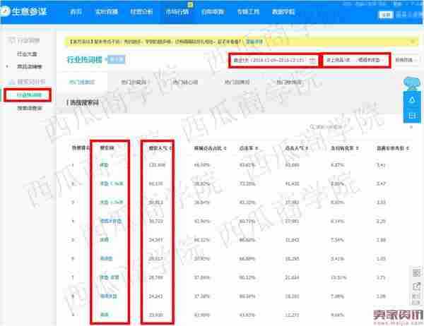Select the 热门搜索词 tab

pyautogui.click(x=82, y=82)
